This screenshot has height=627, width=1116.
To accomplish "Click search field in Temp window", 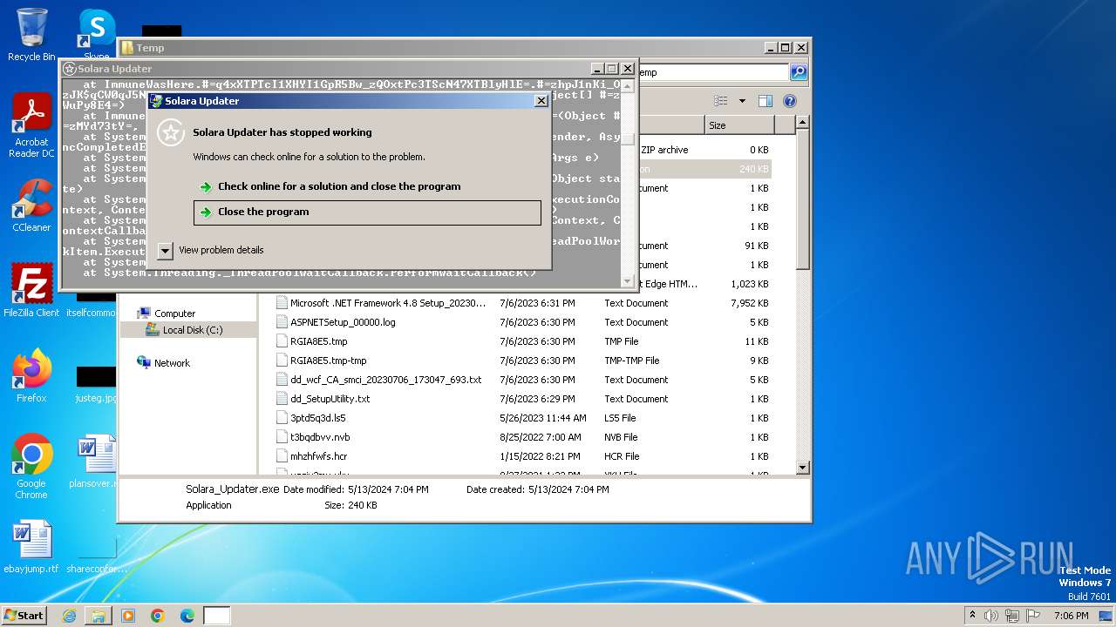I will [713, 72].
